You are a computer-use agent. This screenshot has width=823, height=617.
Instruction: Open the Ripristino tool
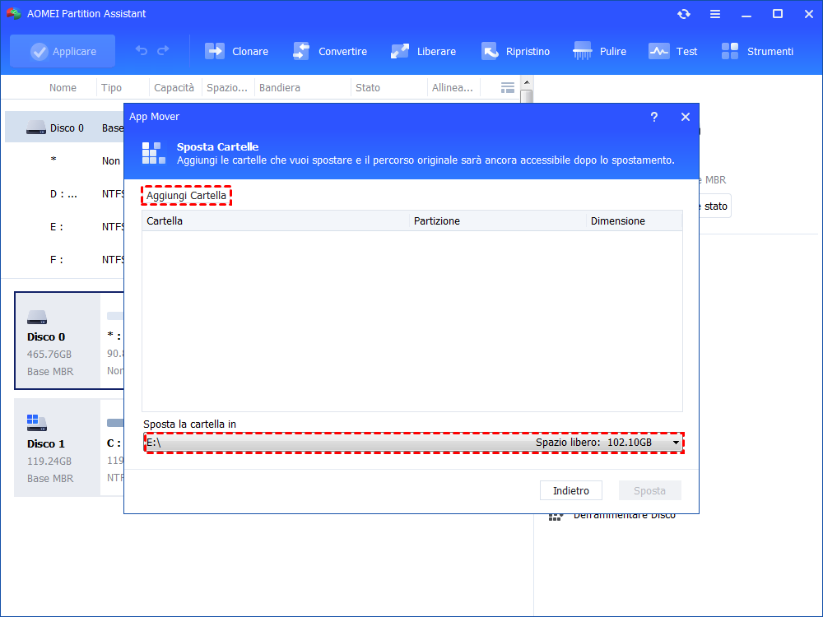[x=515, y=51]
